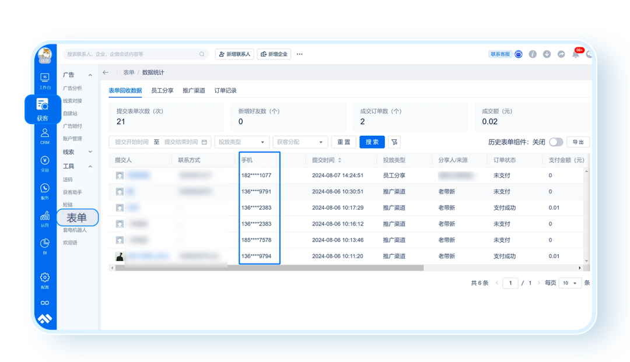
Task: Open the info circle icon
Action: (533, 54)
